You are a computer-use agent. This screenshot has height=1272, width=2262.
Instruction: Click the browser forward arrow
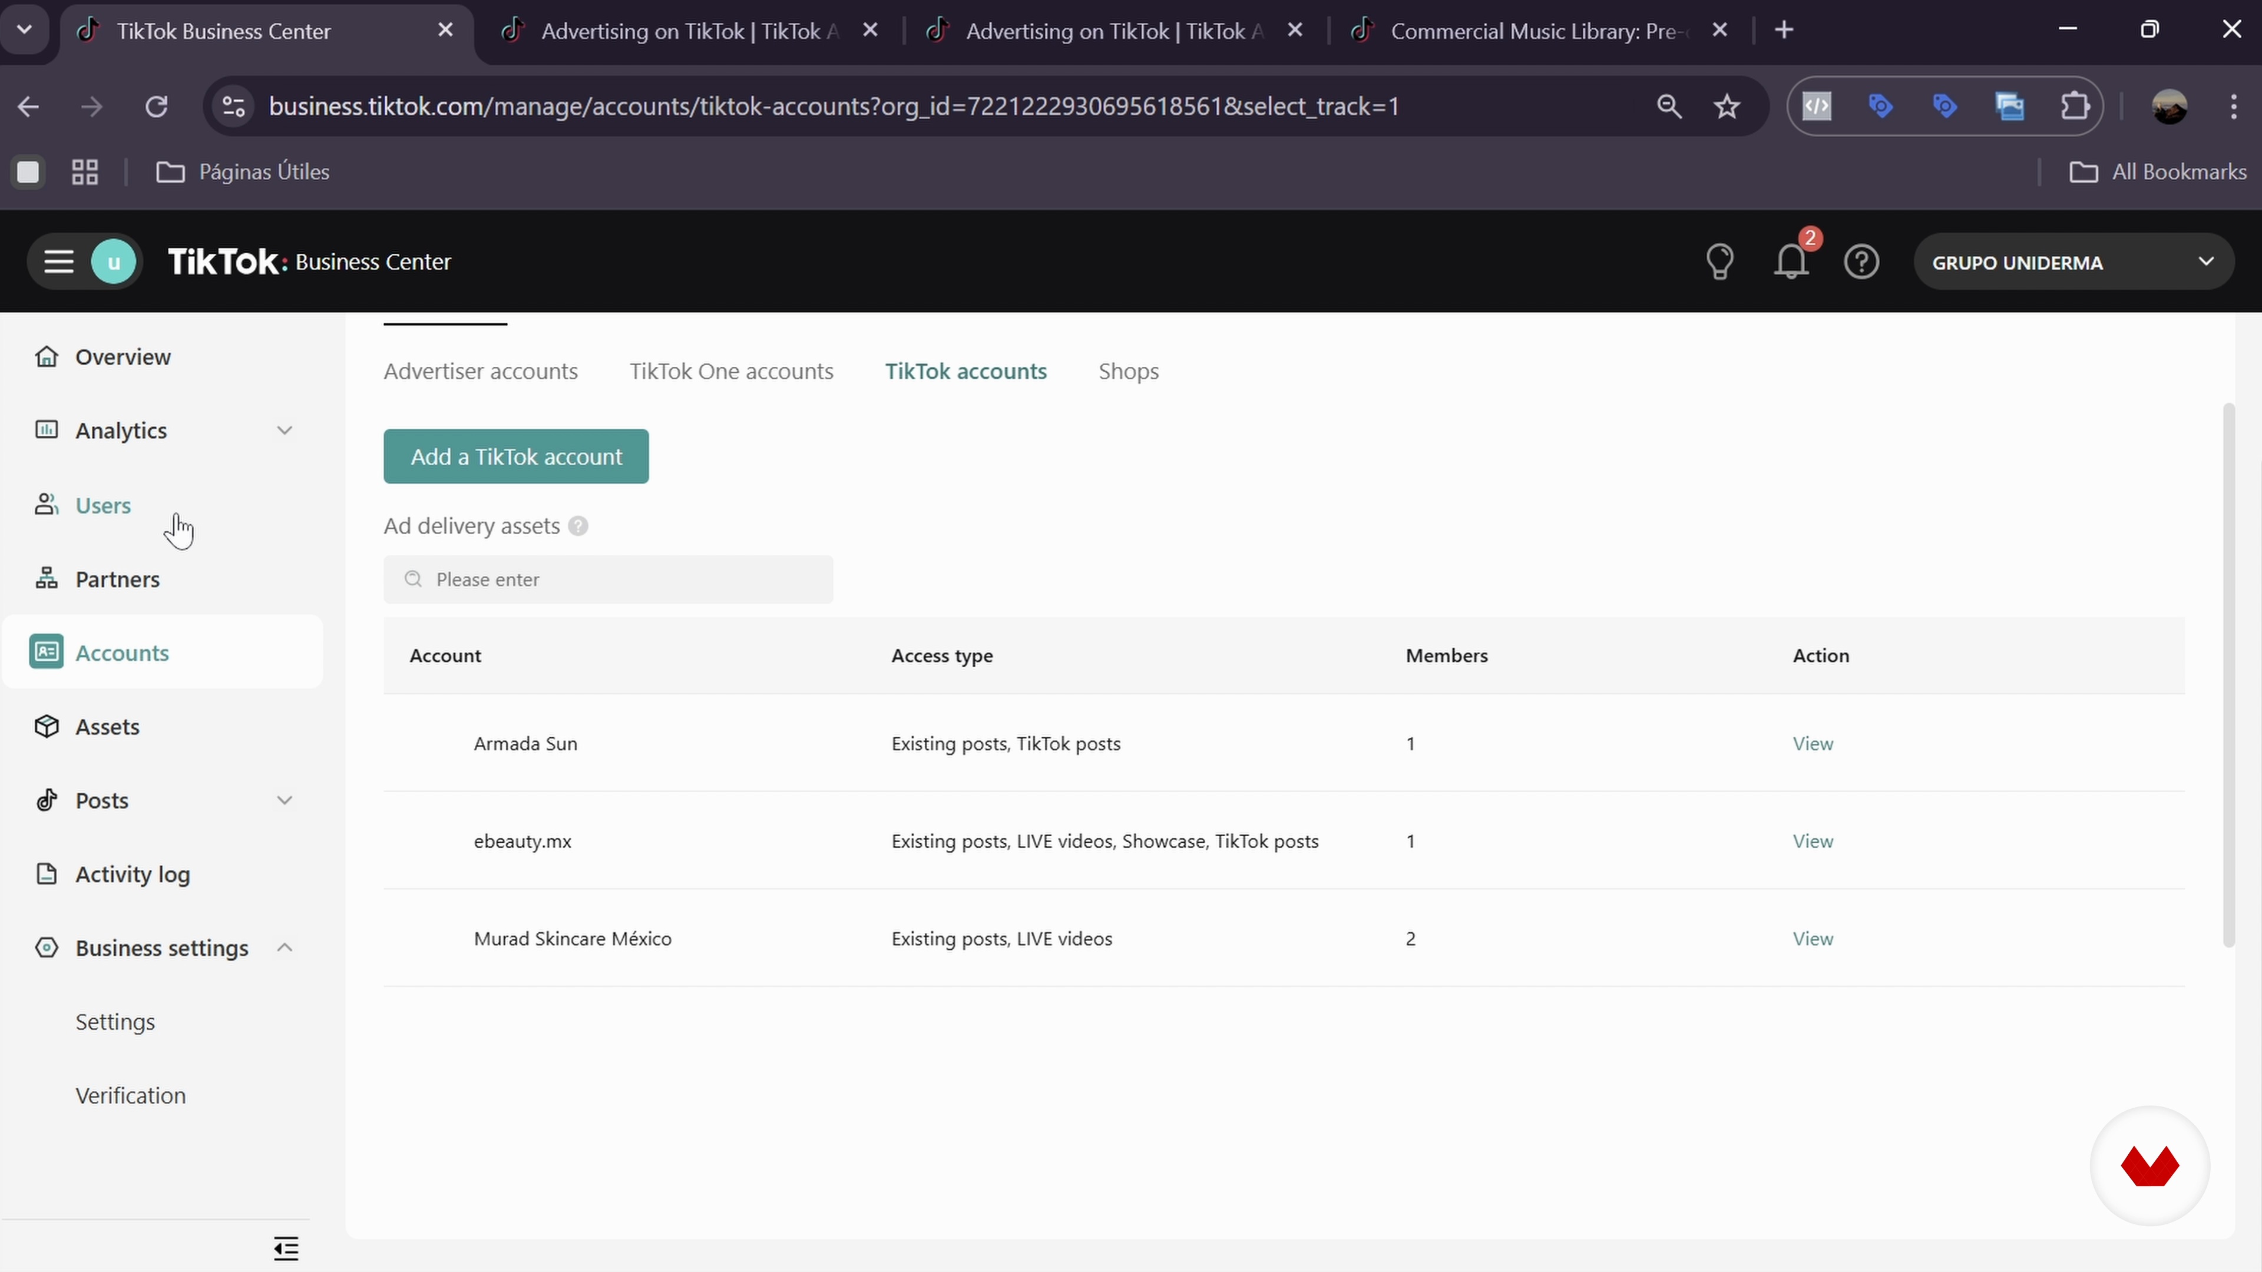point(91,107)
